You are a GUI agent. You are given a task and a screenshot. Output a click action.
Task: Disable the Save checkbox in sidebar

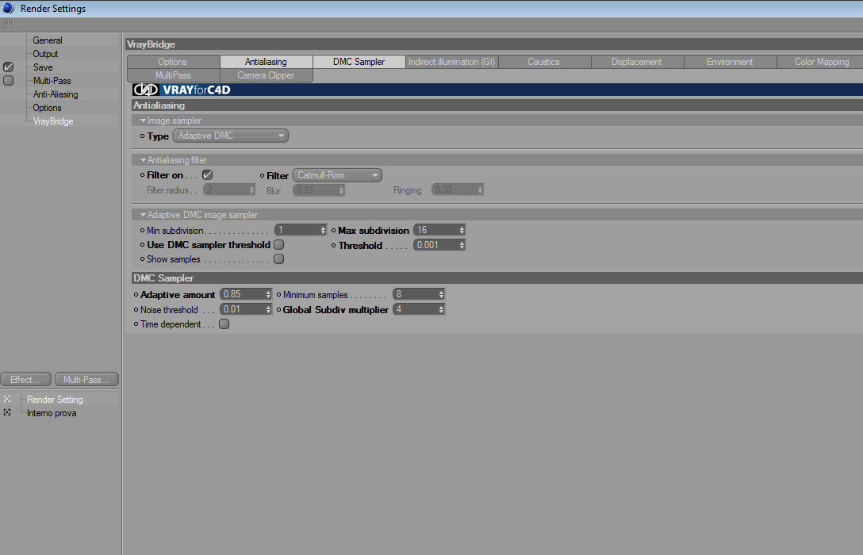tap(8, 67)
